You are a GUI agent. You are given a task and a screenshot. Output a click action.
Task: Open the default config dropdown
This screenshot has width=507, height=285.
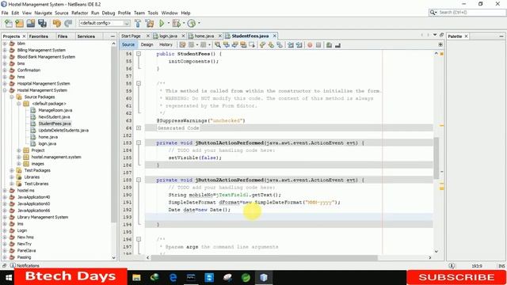pos(105,23)
